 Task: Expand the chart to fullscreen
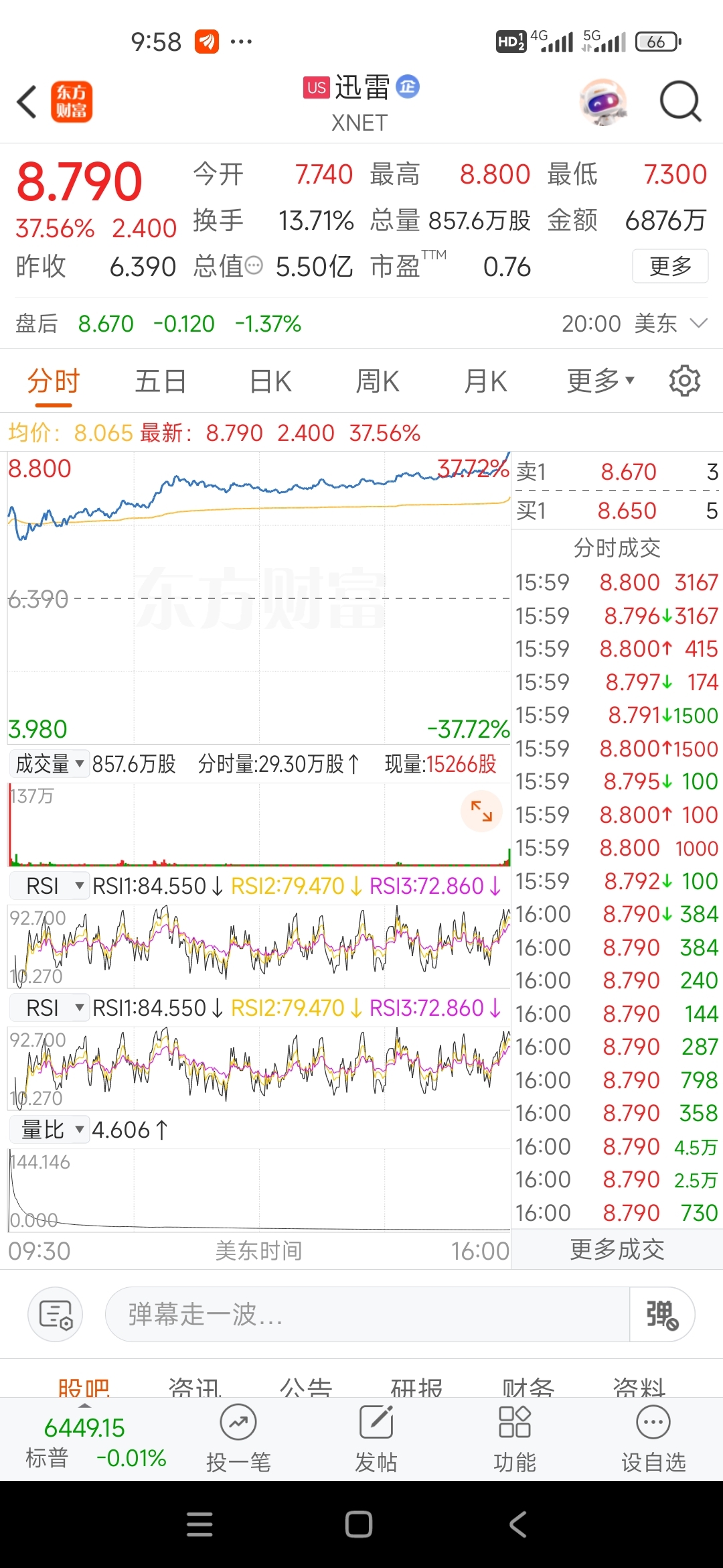coord(481,811)
